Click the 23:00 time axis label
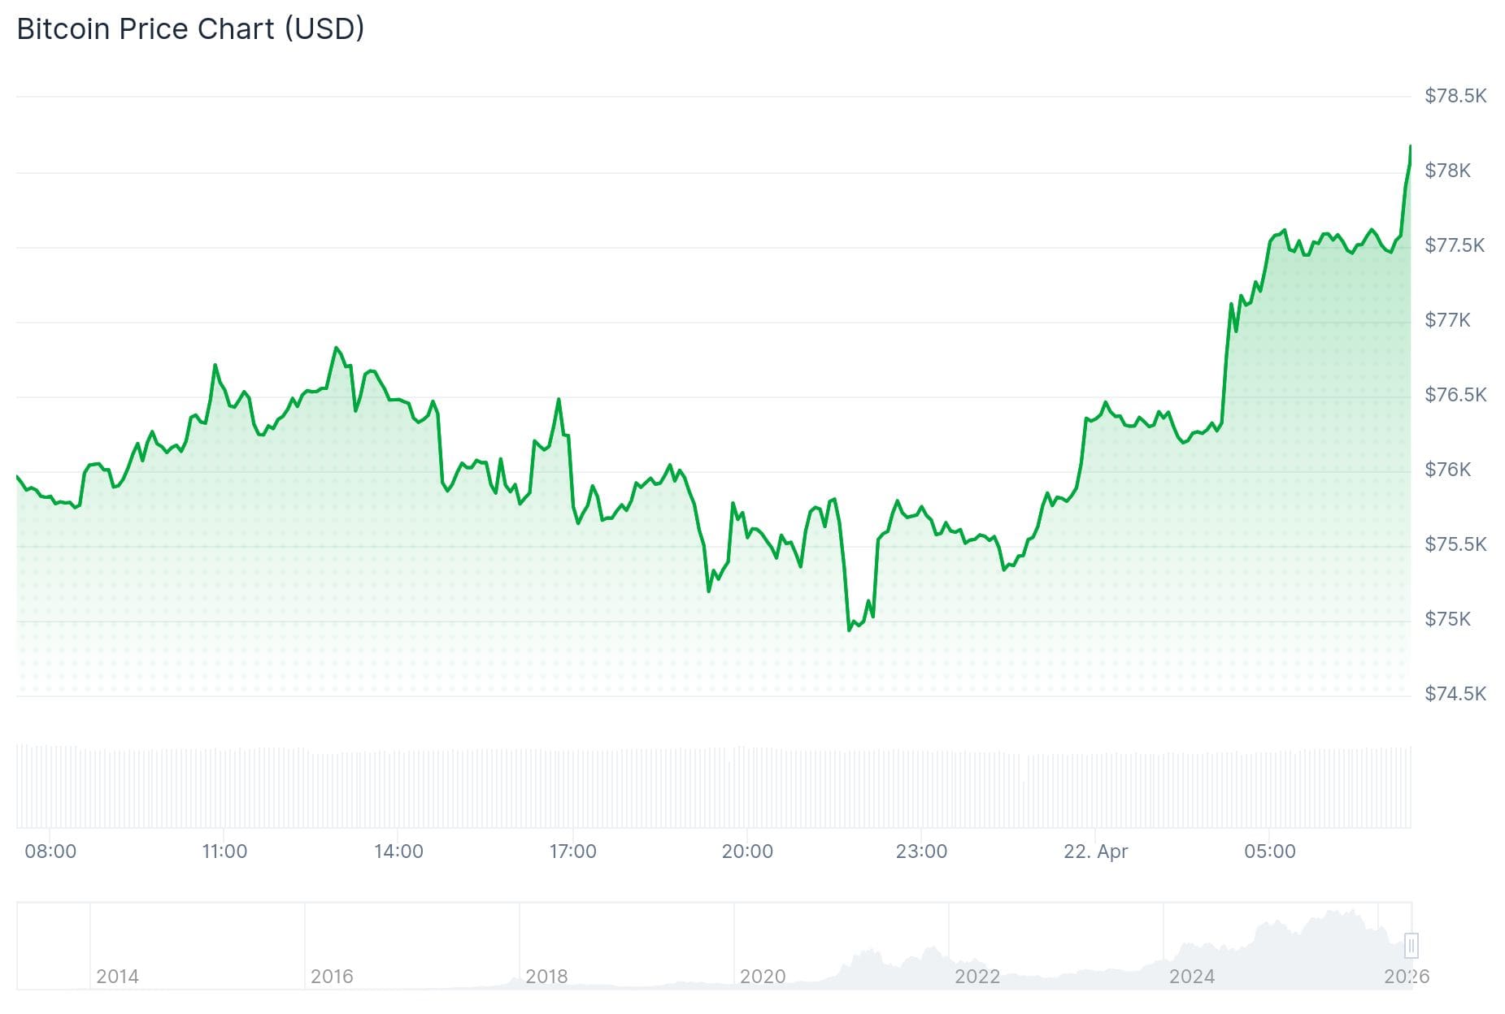This screenshot has height=1014, width=1505. pyautogui.click(x=921, y=851)
